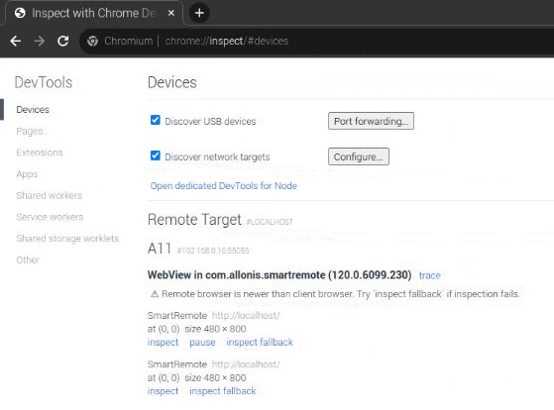
Task: Click the #LOCALHOST label
Action: (x=270, y=222)
